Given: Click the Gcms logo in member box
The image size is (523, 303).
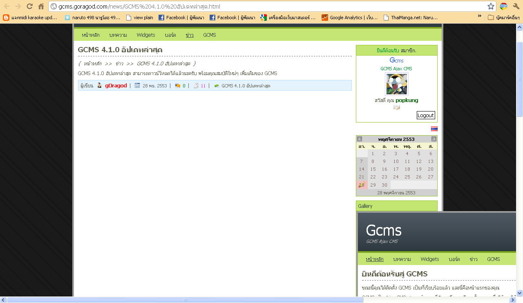Looking at the screenshot, I should 397,60.
